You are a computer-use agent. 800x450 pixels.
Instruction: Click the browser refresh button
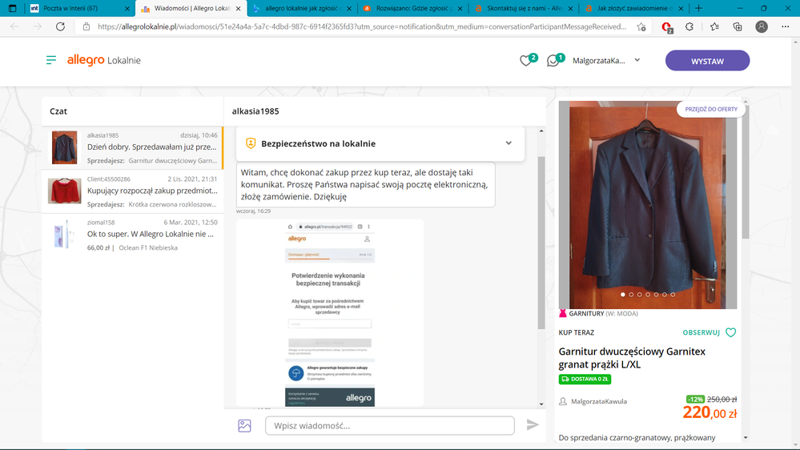60,26
